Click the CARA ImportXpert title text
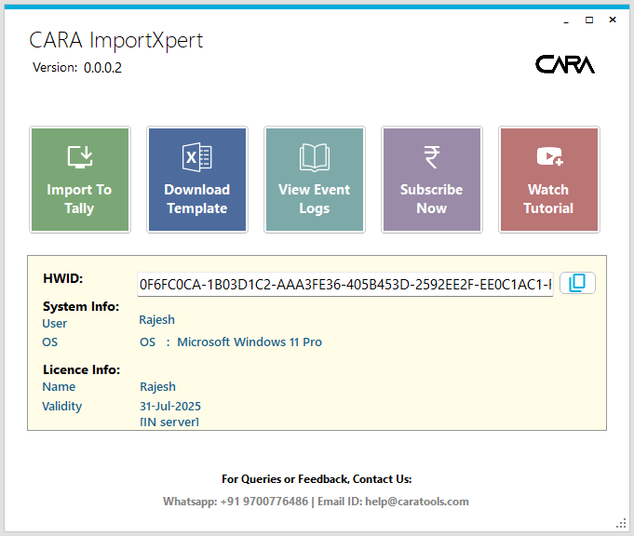 coord(116,40)
